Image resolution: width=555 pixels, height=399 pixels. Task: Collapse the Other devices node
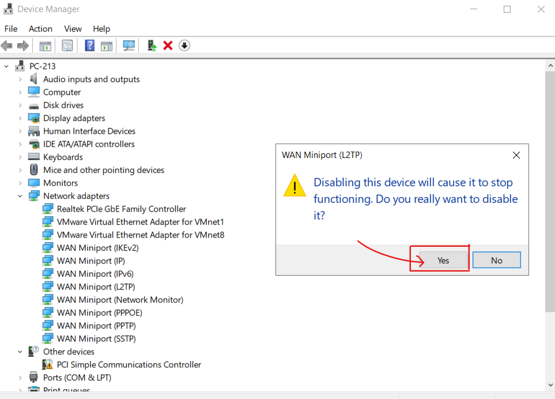pos(20,352)
